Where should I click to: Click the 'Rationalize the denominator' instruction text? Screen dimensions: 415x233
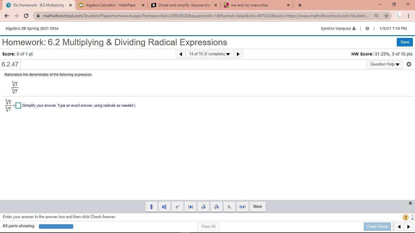48,75
